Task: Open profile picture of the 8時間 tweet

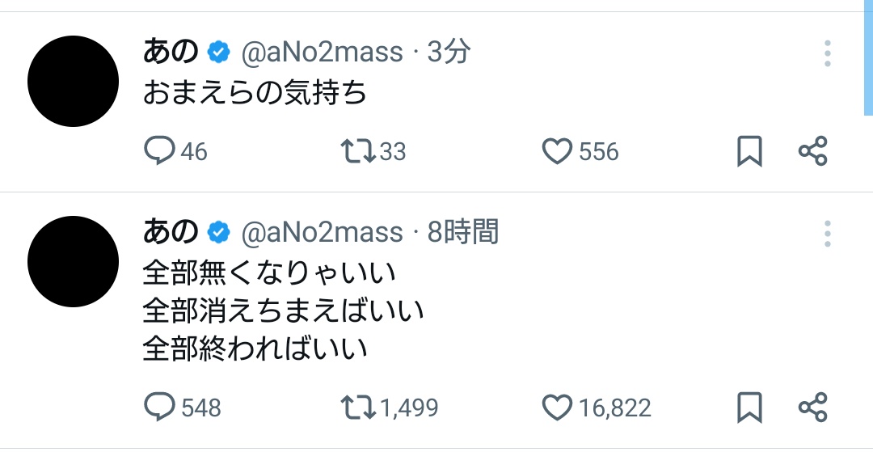Action: 73,261
